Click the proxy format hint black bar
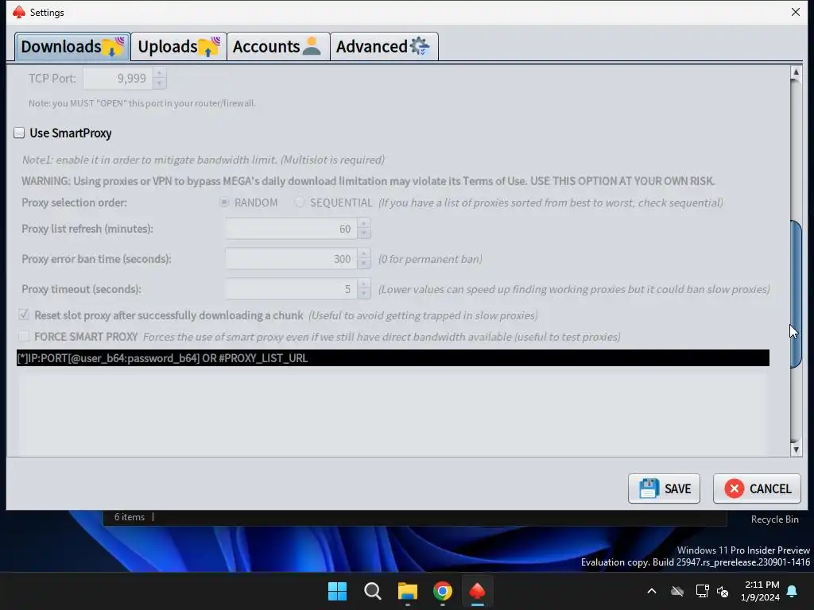This screenshot has width=814, height=610. (393, 358)
